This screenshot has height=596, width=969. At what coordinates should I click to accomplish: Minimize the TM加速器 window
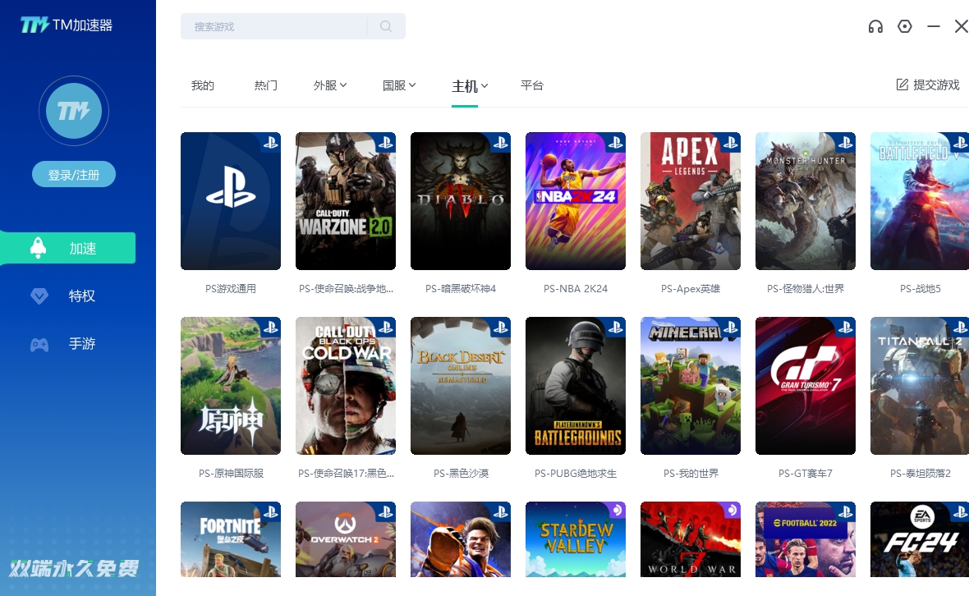point(933,26)
